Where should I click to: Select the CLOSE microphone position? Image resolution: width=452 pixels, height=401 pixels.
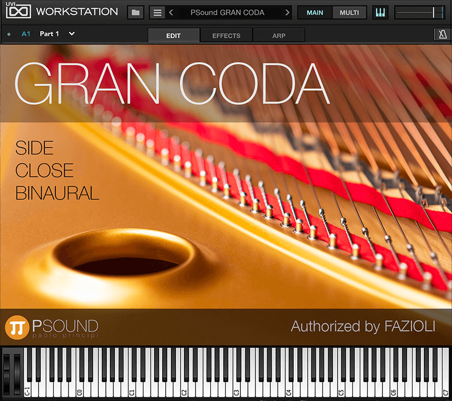pos(44,171)
